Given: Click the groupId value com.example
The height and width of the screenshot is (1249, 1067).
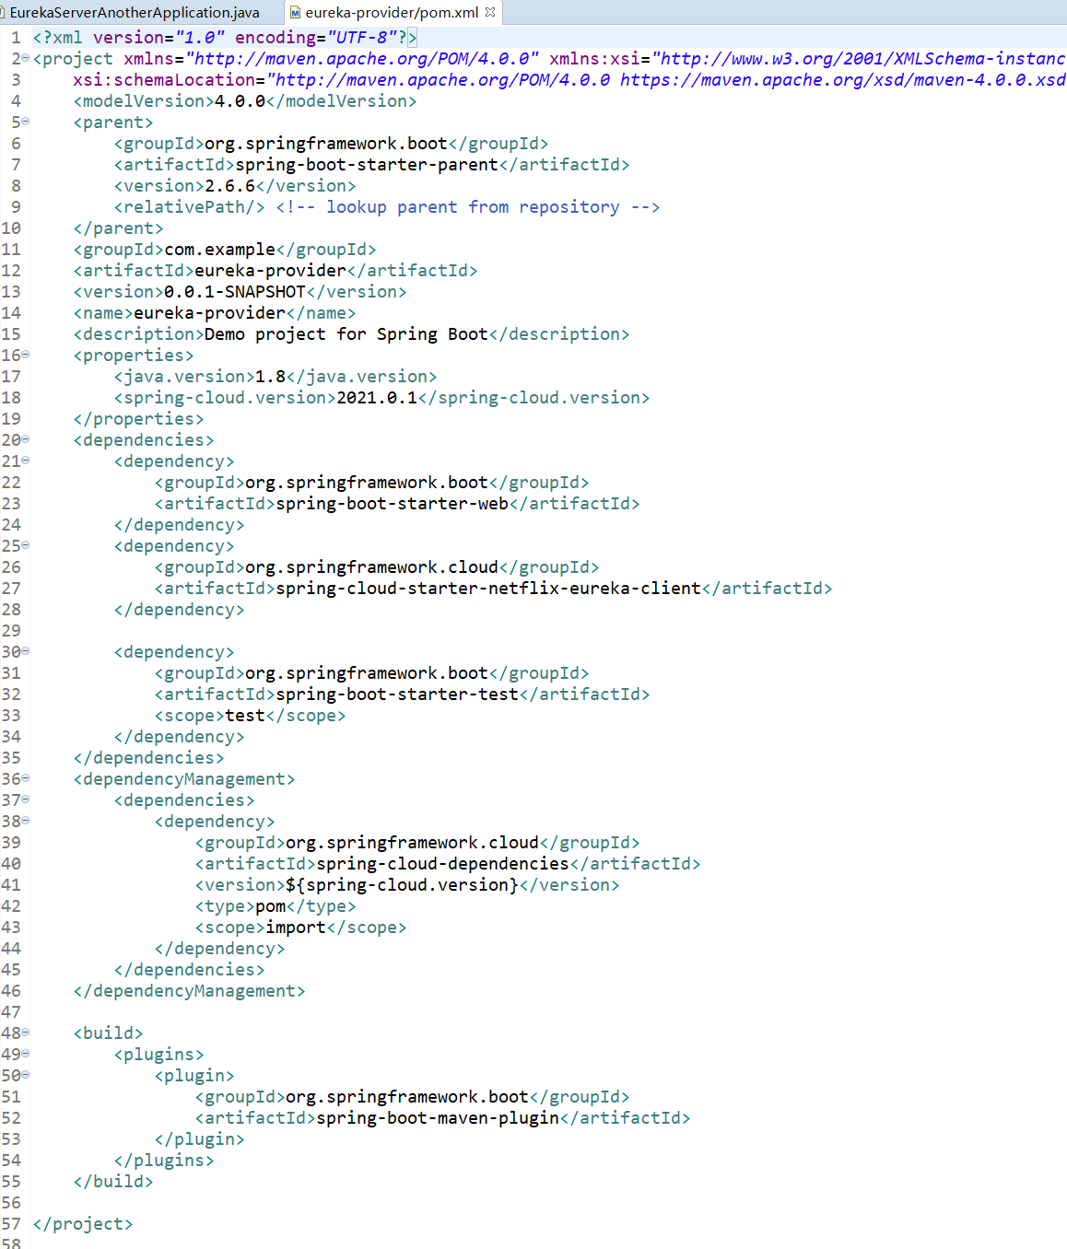Looking at the screenshot, I should pos(219,250).
